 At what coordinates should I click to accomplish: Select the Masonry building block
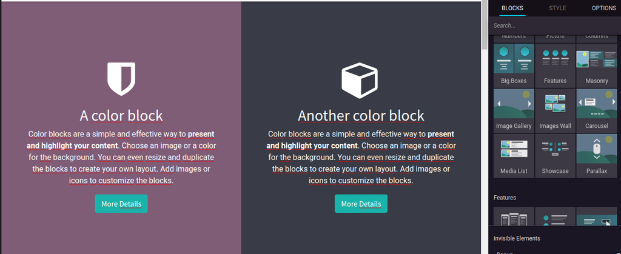tap(596, 64)
